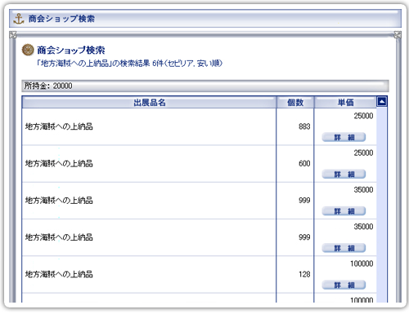This screenshot has width=409, height=314.
Task: Select the item name in the 600-quantity row
Action: (59, 163)
